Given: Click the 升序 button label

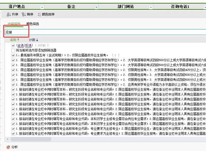Looking at the screenshot, I should 15,14.
